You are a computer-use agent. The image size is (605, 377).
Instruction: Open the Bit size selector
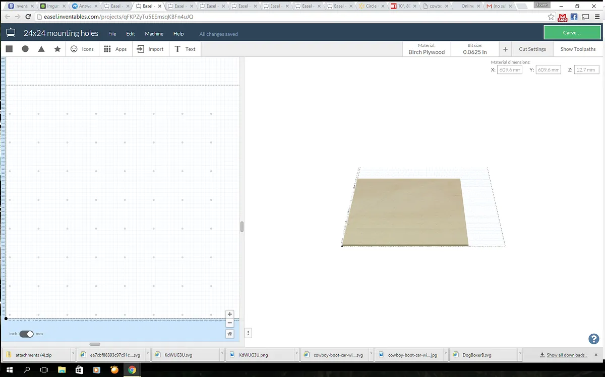[x=474, y=49]
